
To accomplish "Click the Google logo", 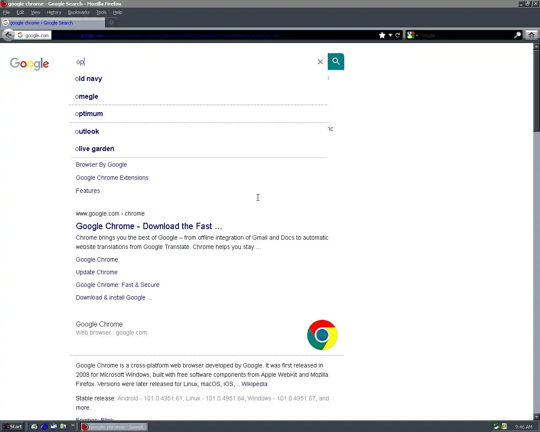I will (30, 64).
